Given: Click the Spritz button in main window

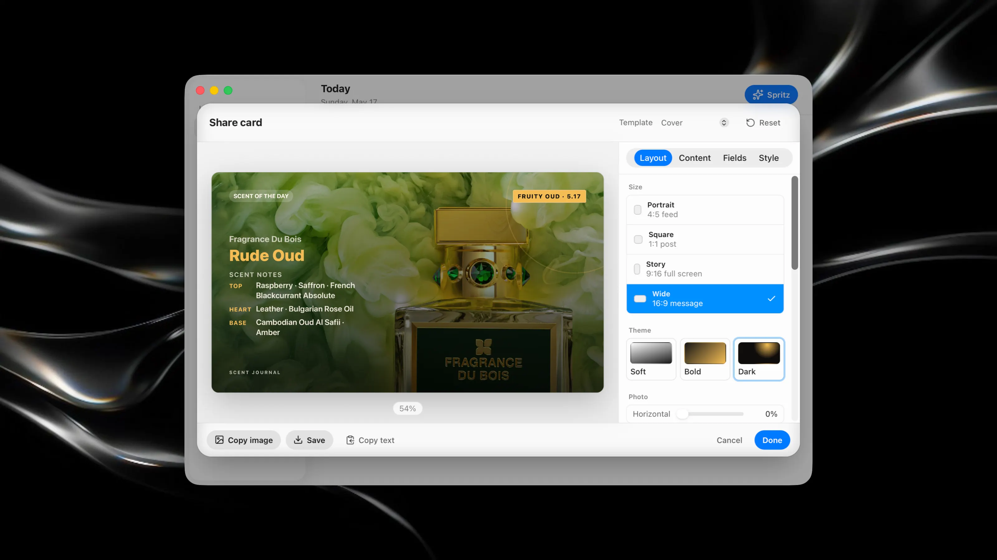Looking at the screenshot, I should click(x=771, y=95).
